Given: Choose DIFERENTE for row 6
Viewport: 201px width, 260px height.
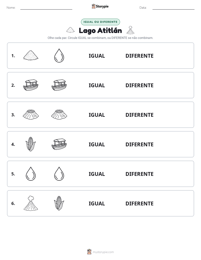Looking at the screenshot, I should point(139,203).
